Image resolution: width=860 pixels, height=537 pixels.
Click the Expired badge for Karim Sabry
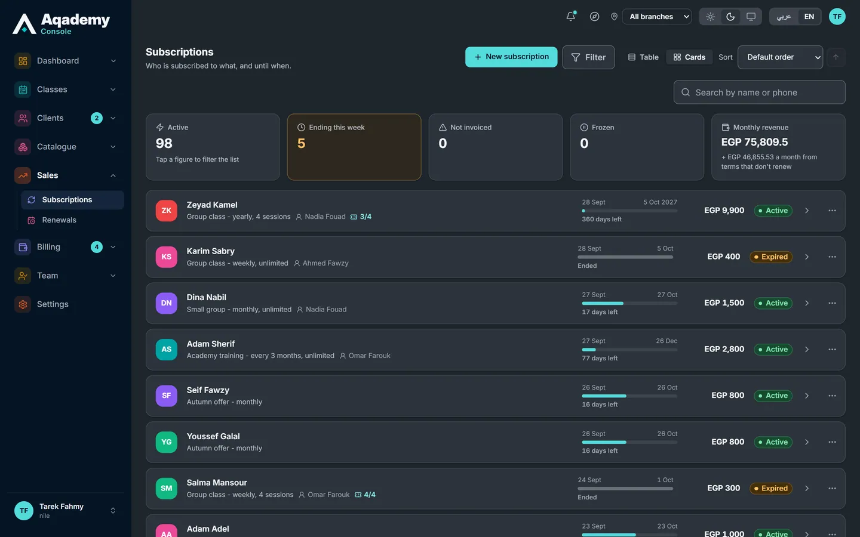771,257
